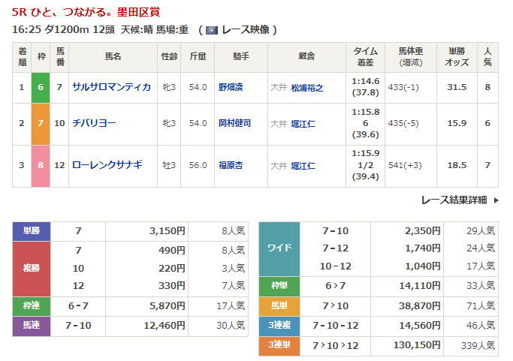Open horse チバリヨー profile

click(93, 123)
